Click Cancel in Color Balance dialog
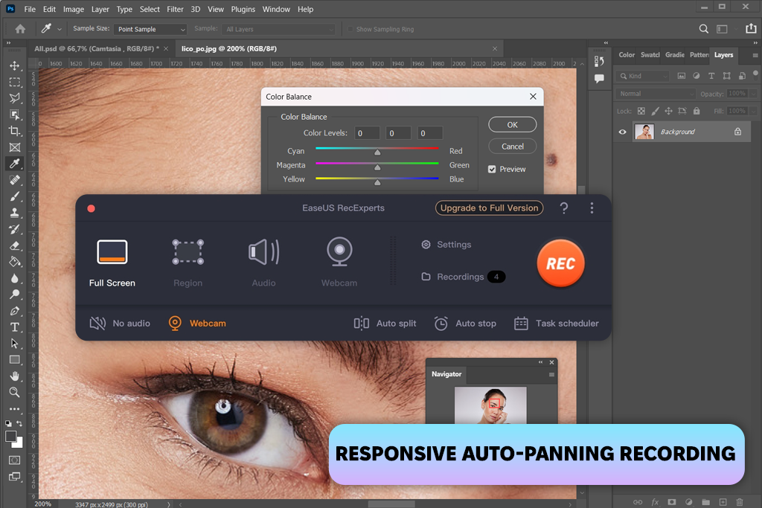The height and width of the screenshot is (508, 762). [512, 147]
